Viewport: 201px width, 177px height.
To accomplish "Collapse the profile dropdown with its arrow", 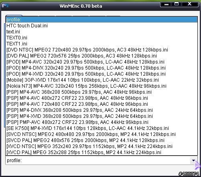I will (x=193, y=161).
